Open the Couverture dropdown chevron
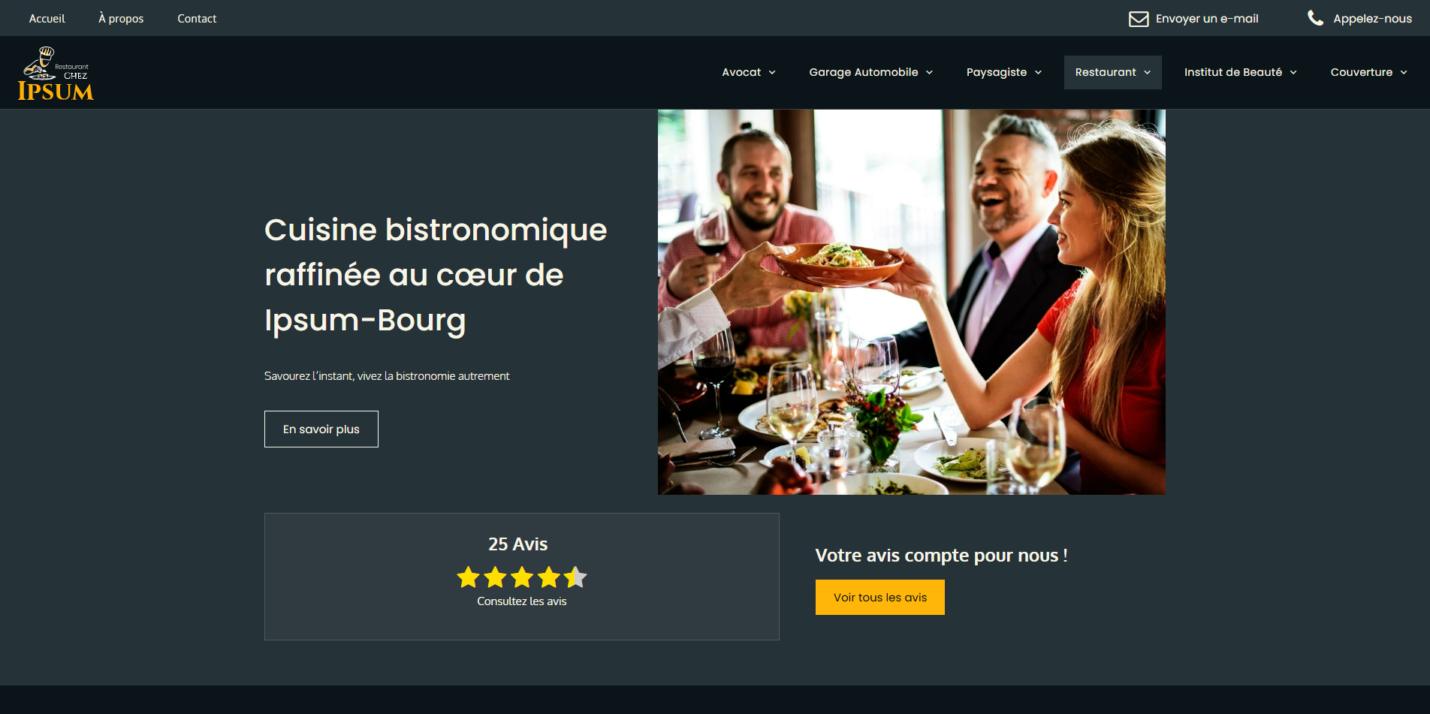 (x=1404, y=73)
